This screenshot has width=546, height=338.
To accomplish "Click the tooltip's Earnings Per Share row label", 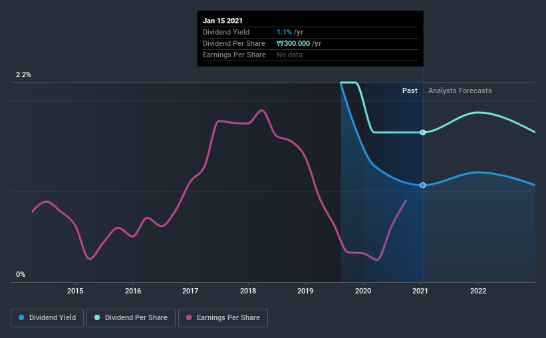I will point(234,55).
